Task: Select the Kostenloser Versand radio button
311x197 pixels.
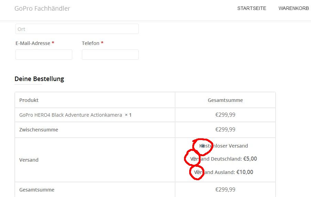Action: [203, 146]
